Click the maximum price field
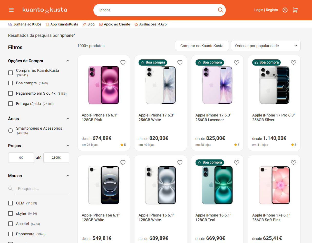This screenshot has height=243, width=312. pos(56,158)
